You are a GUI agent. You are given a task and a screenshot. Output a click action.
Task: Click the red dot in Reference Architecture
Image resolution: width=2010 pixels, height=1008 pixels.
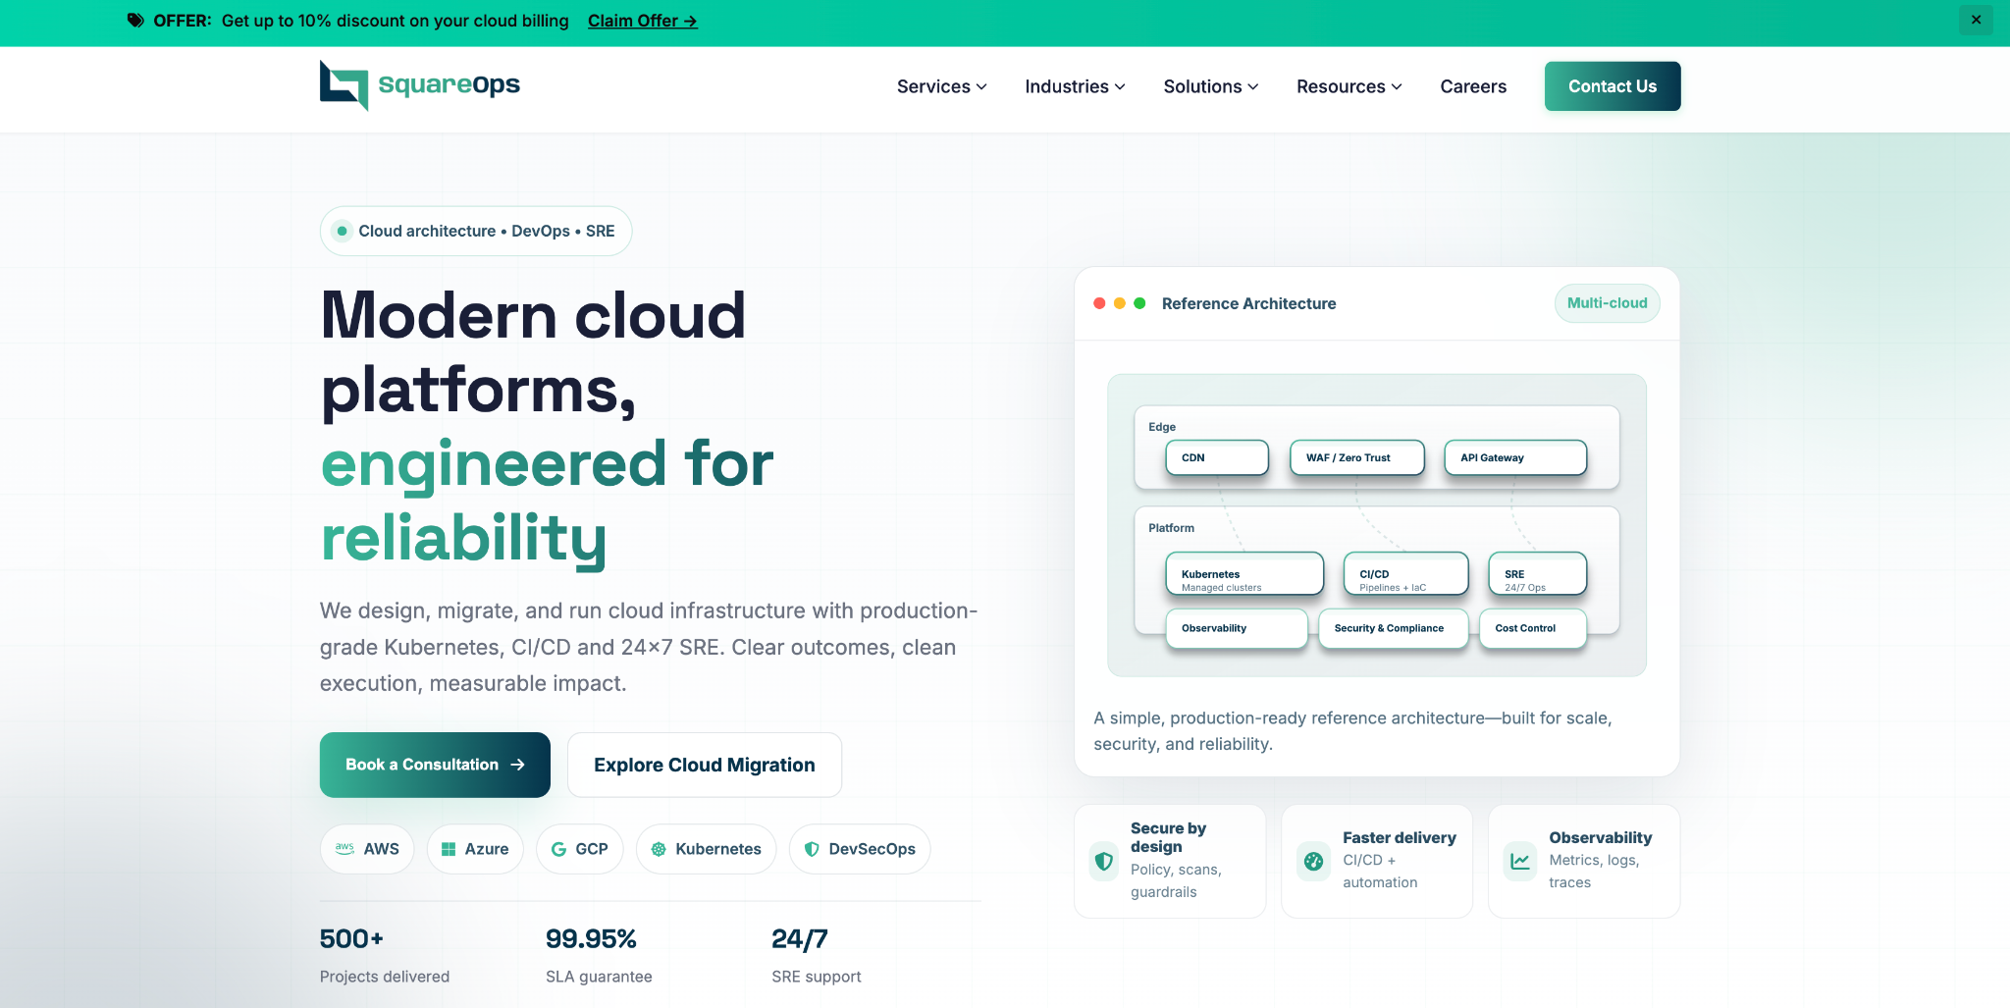[x=1099, y=303]
